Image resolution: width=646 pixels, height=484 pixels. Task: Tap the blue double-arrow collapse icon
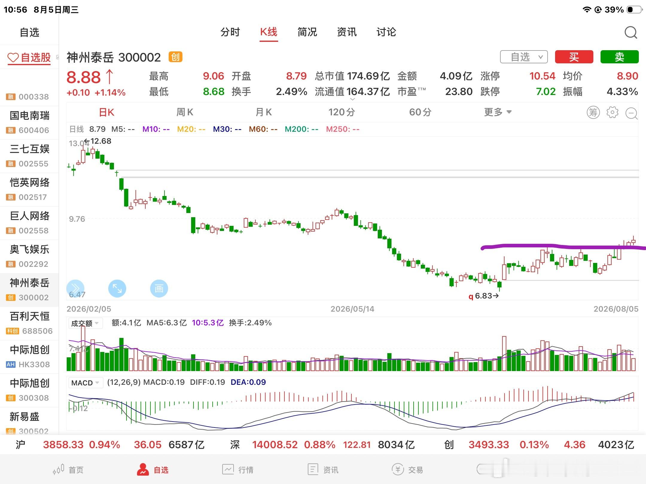click(75, 289)
